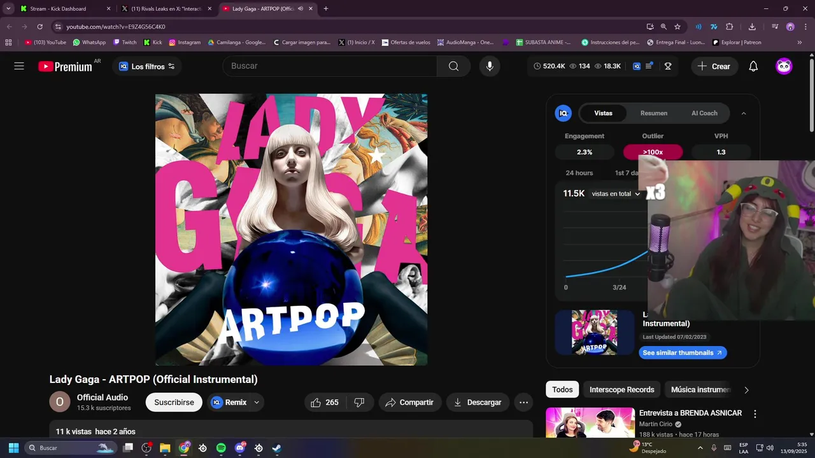Open the extensions puzzle icon
This screenshot has width=815, height=458.
730,27
